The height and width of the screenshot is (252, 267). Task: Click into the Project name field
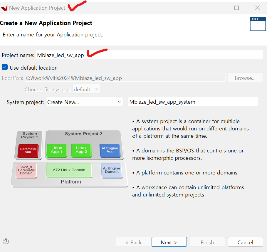149,55
